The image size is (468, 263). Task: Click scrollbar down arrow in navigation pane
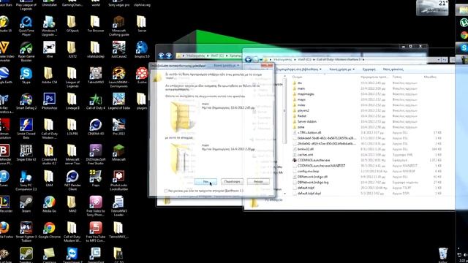pos(284,194)
